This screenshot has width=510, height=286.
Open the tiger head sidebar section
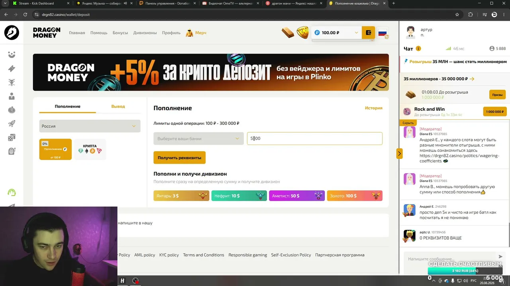pos(12,83)
